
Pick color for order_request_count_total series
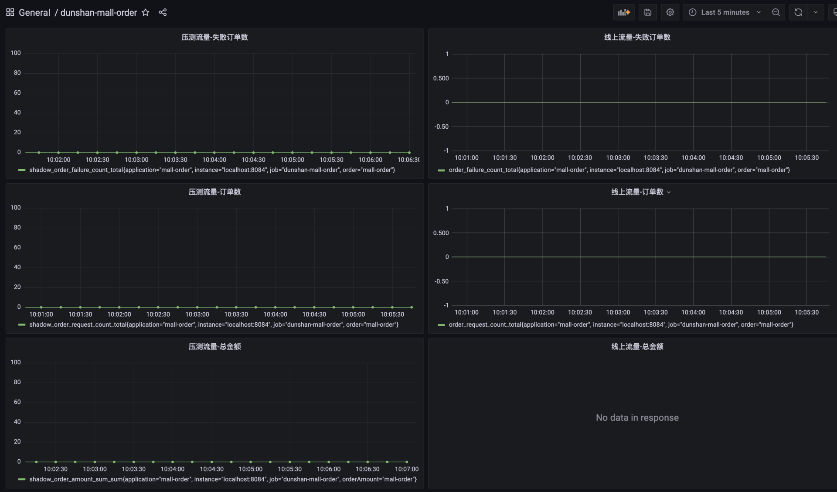[441, 325]
